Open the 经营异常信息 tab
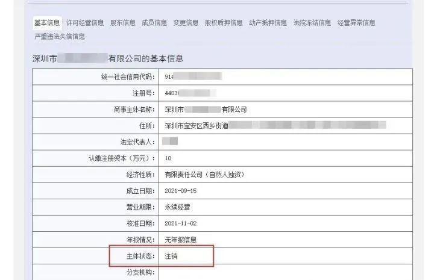 (356, 23)
